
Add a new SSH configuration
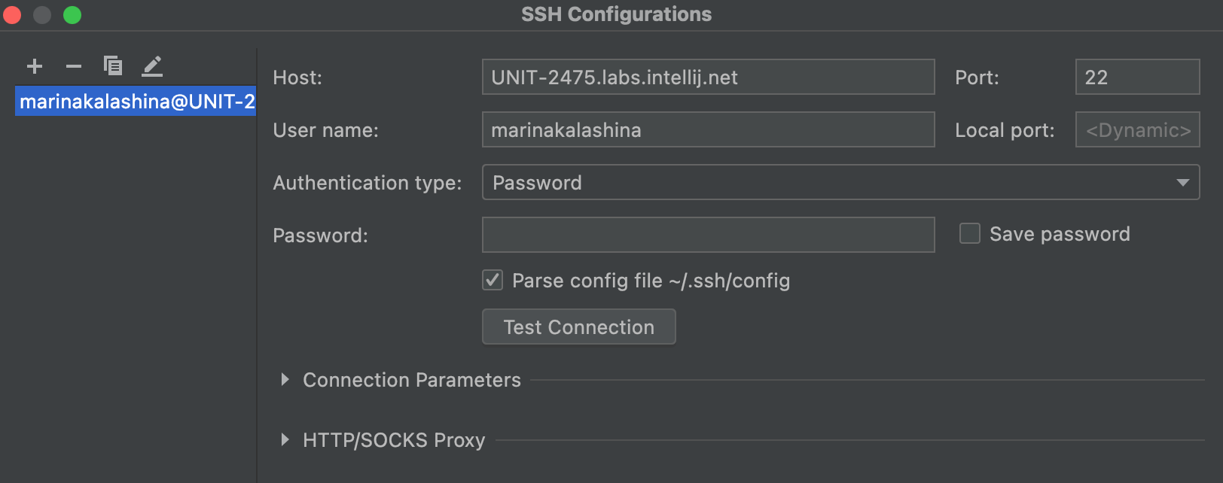pos(35,66)
